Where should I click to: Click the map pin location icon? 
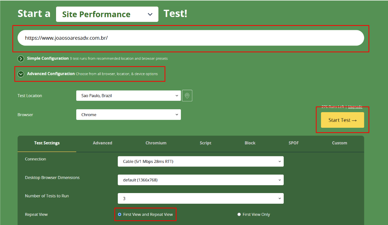tap(187, 96)
